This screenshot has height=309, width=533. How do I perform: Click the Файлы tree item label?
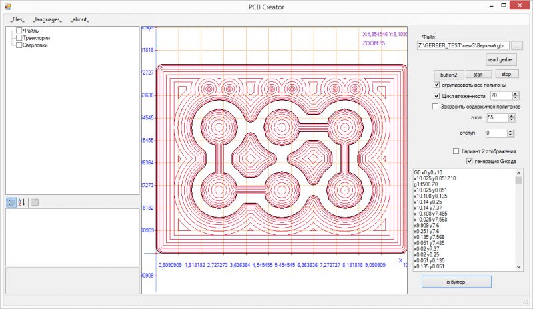(31, 31)
